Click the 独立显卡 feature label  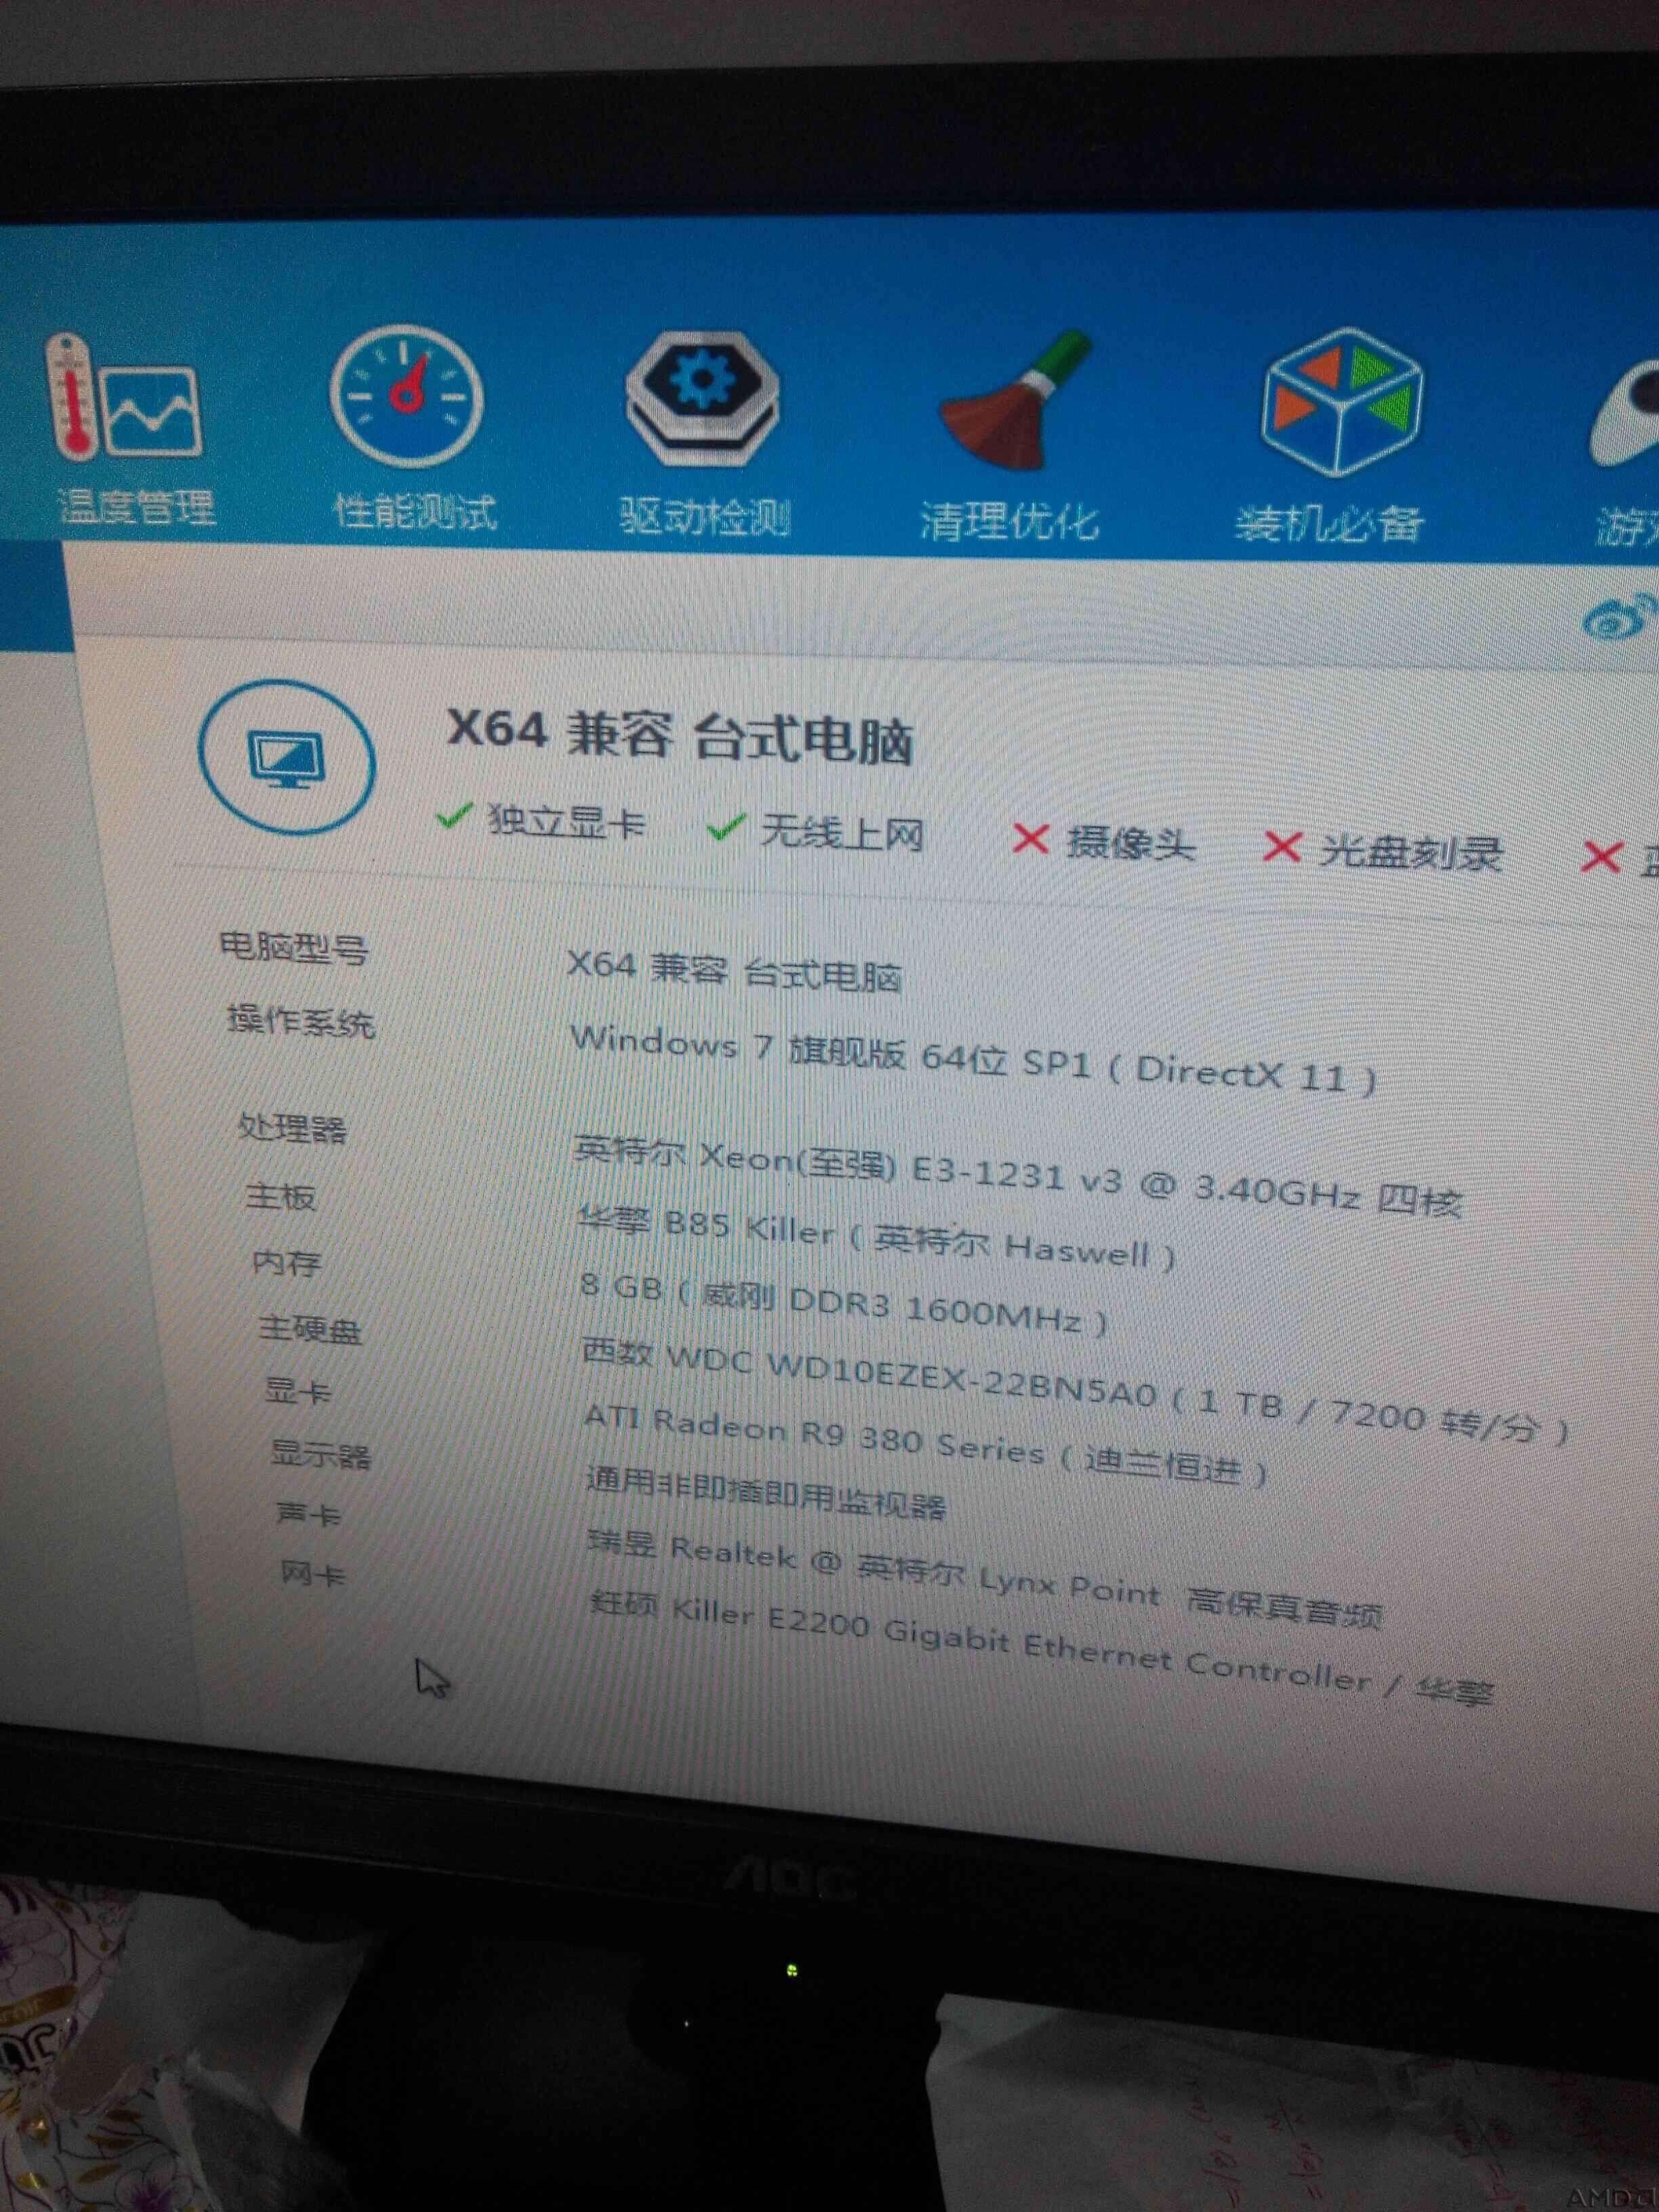coord(566,822)
